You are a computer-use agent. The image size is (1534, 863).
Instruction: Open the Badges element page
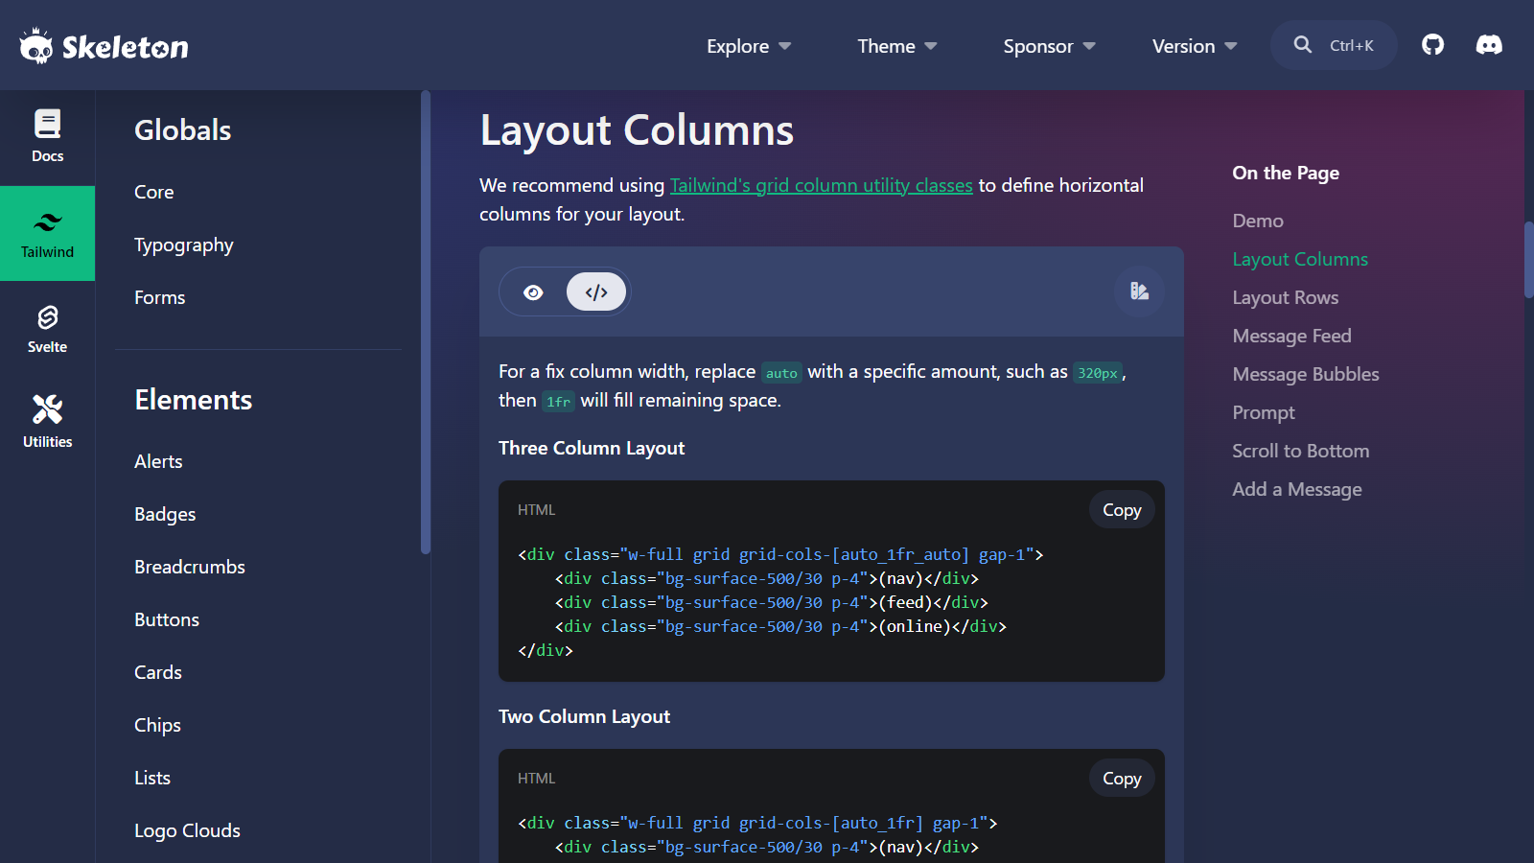165,514
